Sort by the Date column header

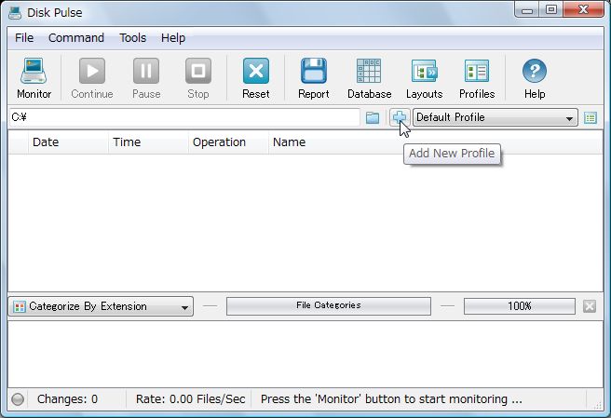coord(68,142)
